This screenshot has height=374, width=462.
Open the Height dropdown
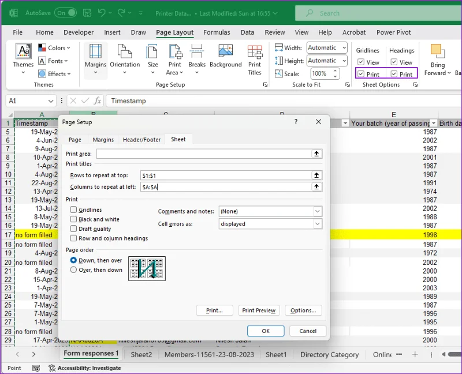pyautogui.click(x=344, y=61)
